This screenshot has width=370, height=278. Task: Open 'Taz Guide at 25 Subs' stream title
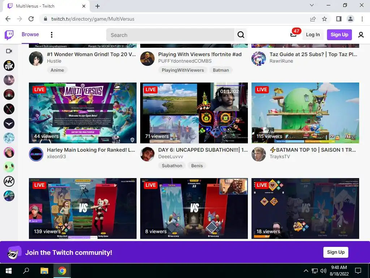point(313,54)
